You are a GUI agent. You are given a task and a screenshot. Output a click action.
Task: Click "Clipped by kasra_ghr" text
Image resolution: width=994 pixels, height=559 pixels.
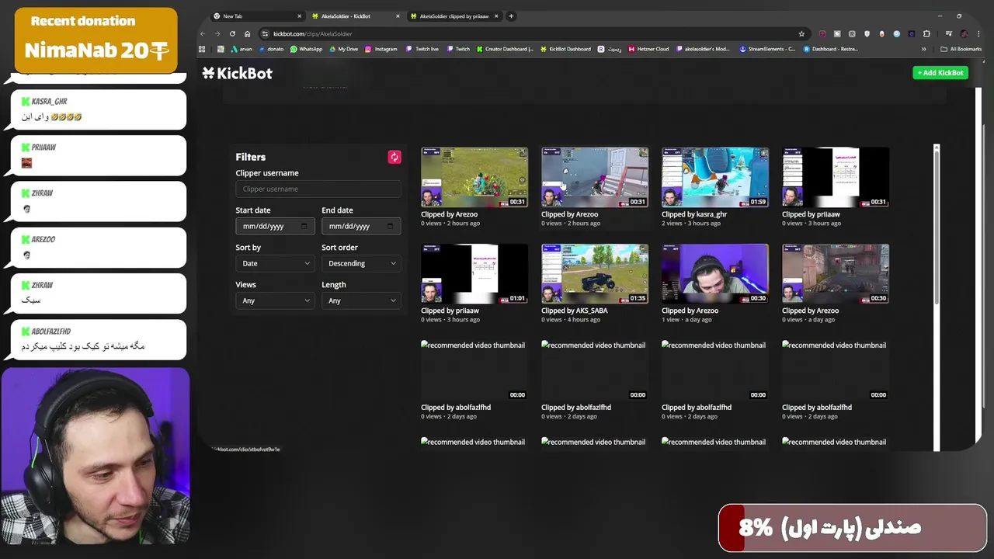tap(694, 214)
